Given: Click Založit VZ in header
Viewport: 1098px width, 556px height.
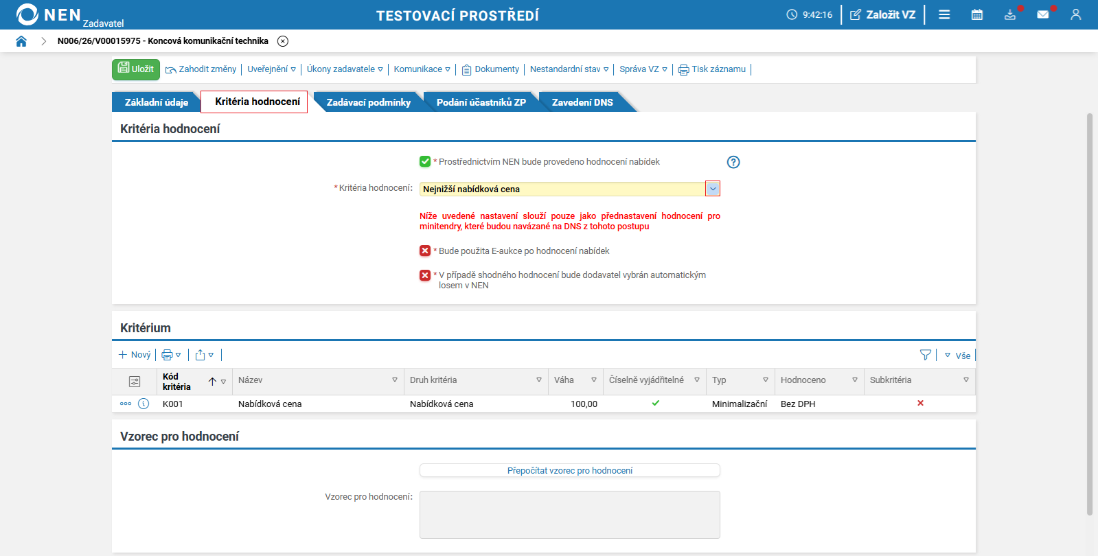Looking at the screenshot, I should [x=883, y=14].
